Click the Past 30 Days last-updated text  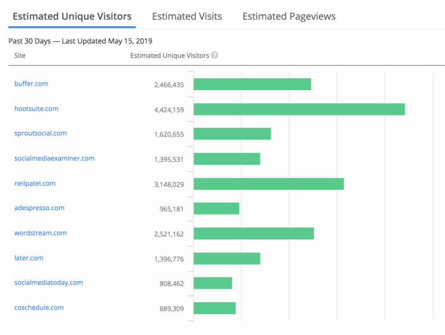[x=81, y=41]
